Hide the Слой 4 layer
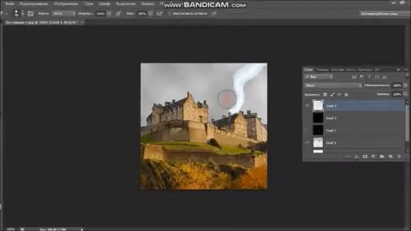This screenshot has width=411, height=231. [307, 105]
